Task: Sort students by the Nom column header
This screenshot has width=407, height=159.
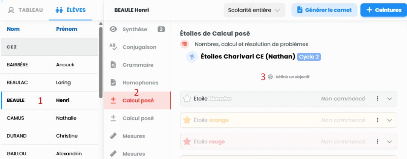Action: tap(13, 29)
